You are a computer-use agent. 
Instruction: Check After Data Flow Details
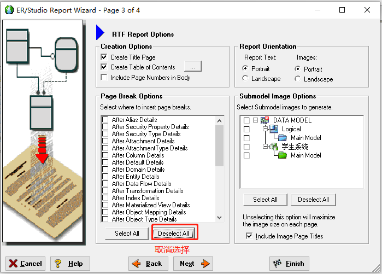(x=105, y=183)
